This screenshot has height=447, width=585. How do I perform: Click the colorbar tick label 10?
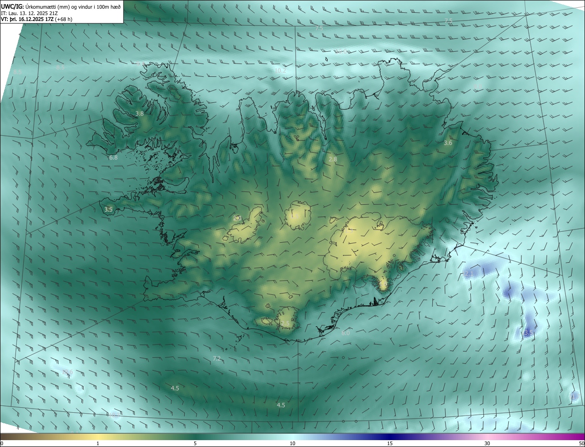click(292, 443)
